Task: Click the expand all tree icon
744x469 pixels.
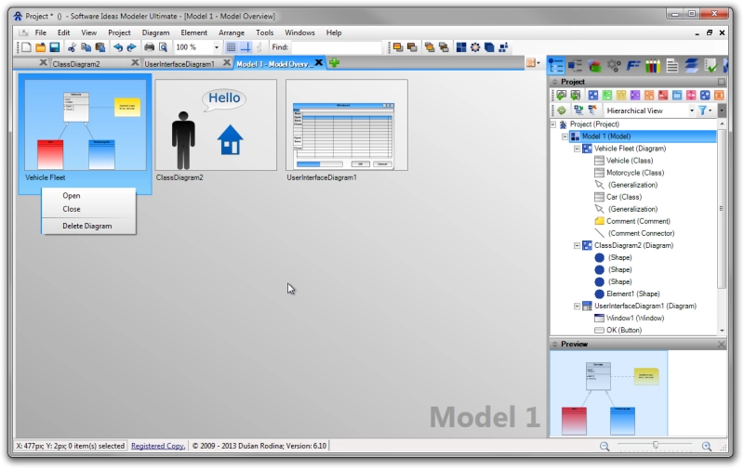Action: pos(578,111)
